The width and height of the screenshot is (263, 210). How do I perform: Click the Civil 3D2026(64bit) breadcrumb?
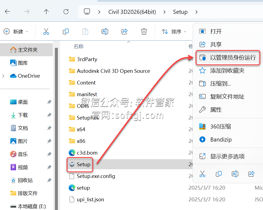[132, 12]
